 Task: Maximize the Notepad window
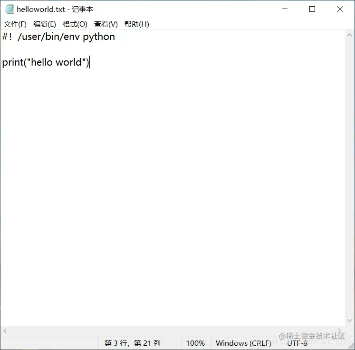[x=312, y=9]
